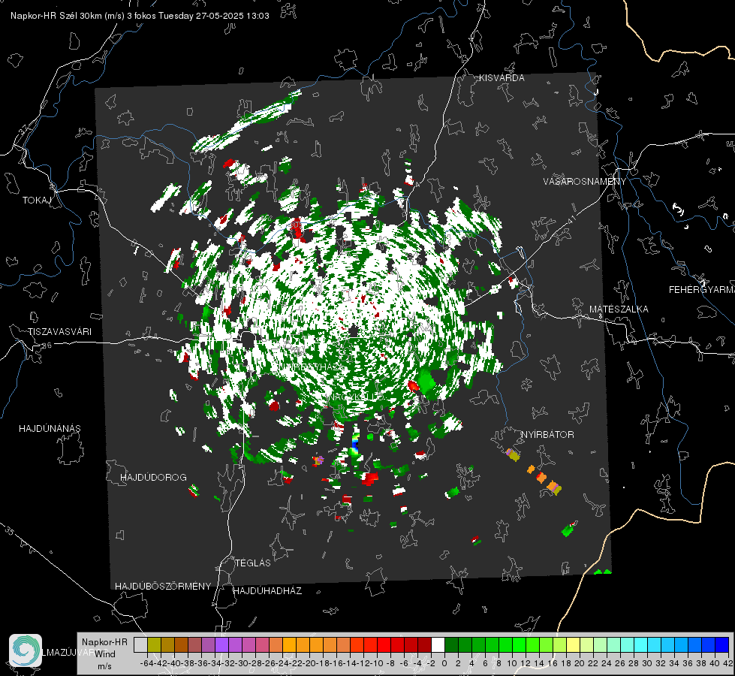The height and width of the screenshot is (676, 735).
Task: Pick the olive swatch beside the gray one
Action: coord(154,644)
